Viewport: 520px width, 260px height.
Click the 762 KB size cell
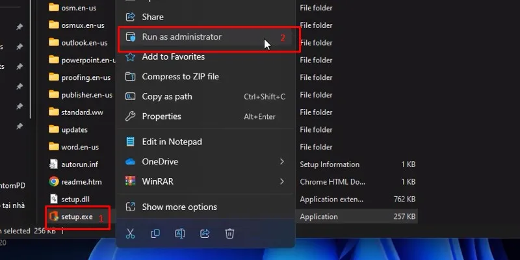(x=404, y=199)
